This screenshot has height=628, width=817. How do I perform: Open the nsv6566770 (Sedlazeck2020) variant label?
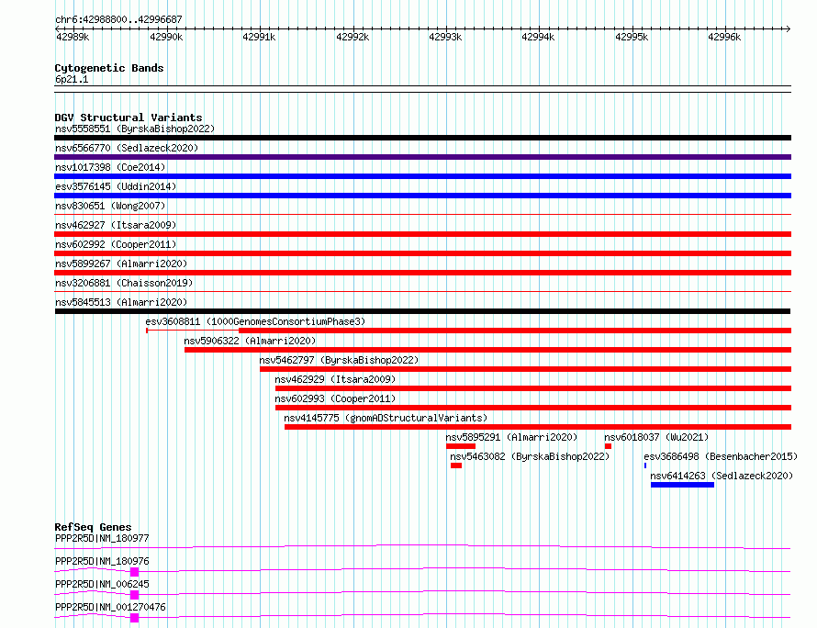(x=127, y=148)
